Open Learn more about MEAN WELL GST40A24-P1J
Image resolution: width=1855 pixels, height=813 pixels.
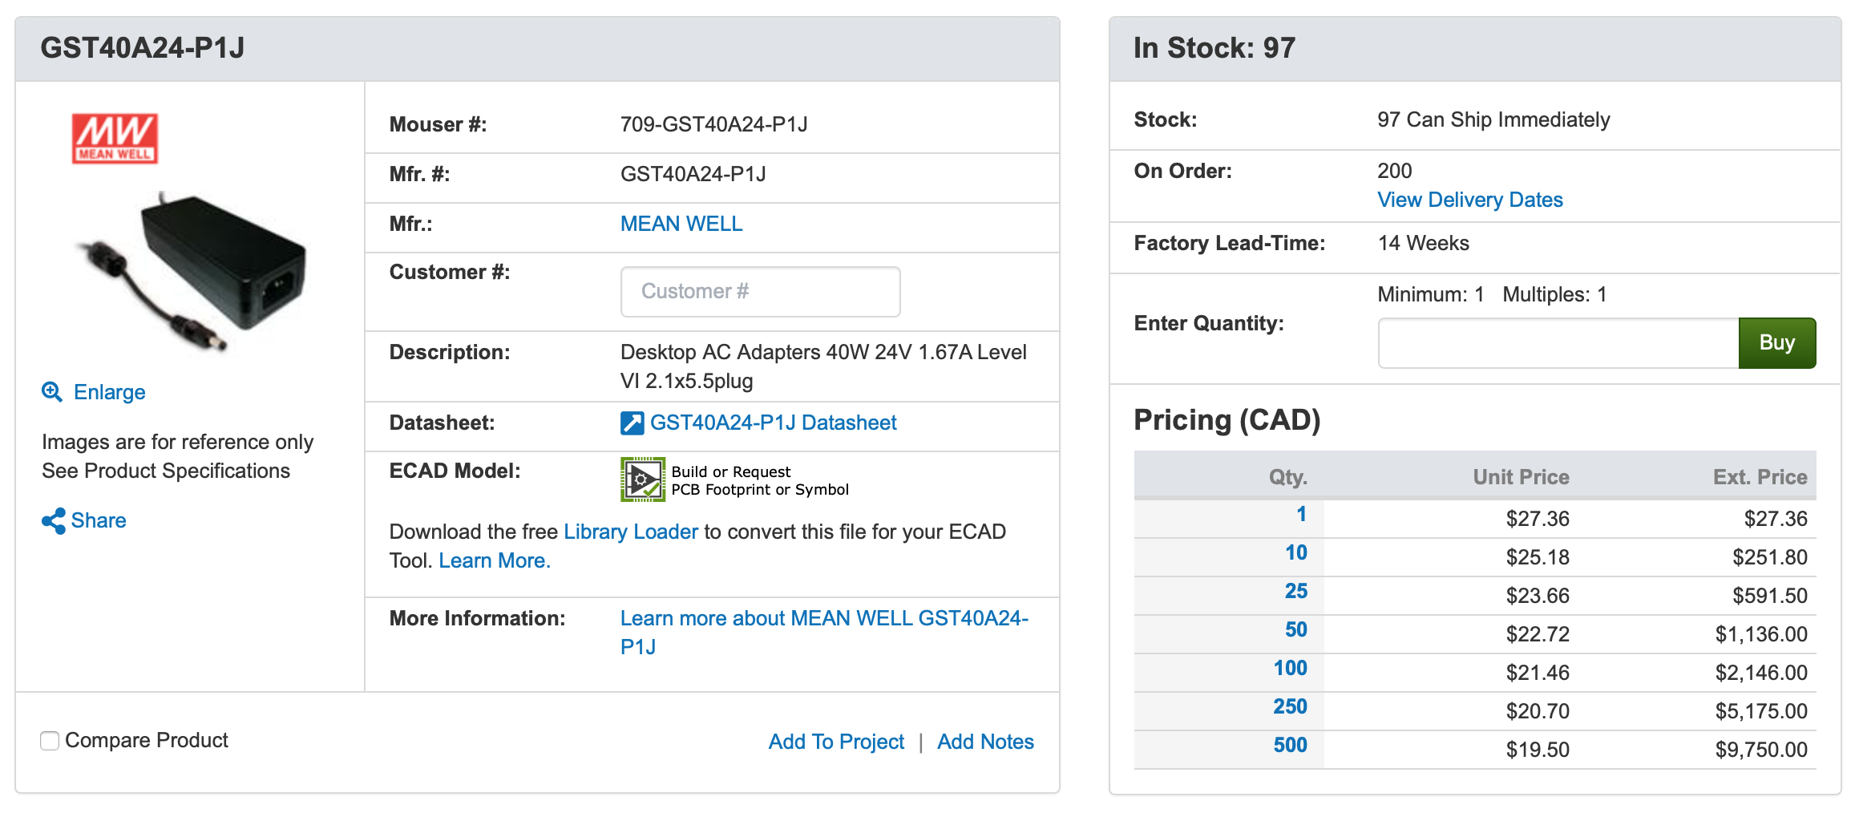click(824, 632)
